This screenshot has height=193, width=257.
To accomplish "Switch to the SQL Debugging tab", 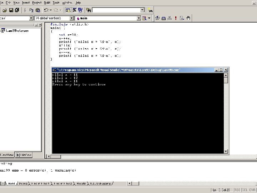I will click(x=100, y=183).
